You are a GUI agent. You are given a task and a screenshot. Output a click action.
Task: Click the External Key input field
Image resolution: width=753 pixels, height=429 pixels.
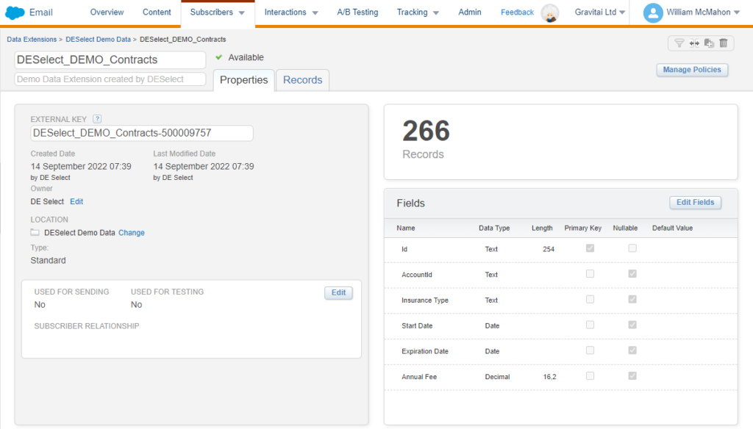(x=141, y=133)
